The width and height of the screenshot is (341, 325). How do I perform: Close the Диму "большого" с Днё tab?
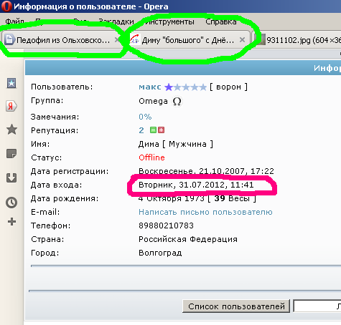pos(242,39)
